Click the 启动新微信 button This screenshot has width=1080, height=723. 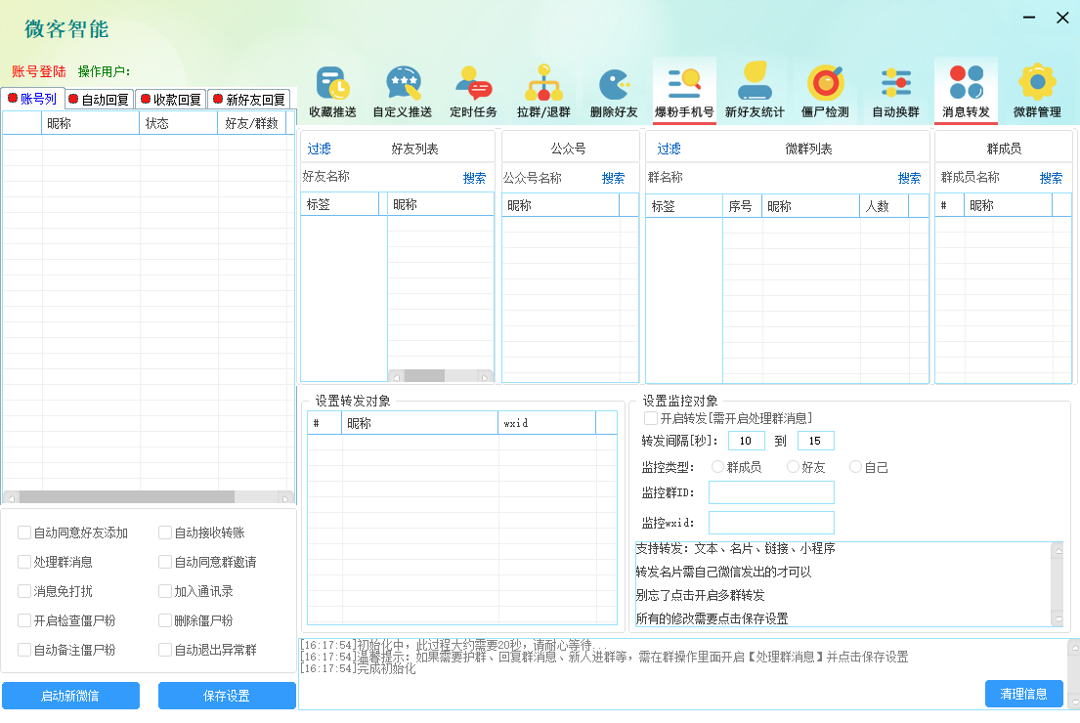click(70, 696)
